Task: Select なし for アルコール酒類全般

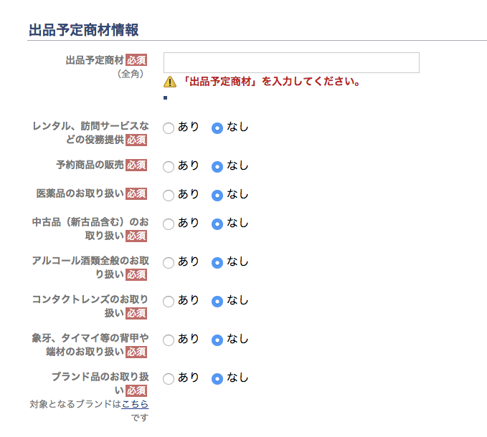Action: pyautogui.click(x=217, y=263)
